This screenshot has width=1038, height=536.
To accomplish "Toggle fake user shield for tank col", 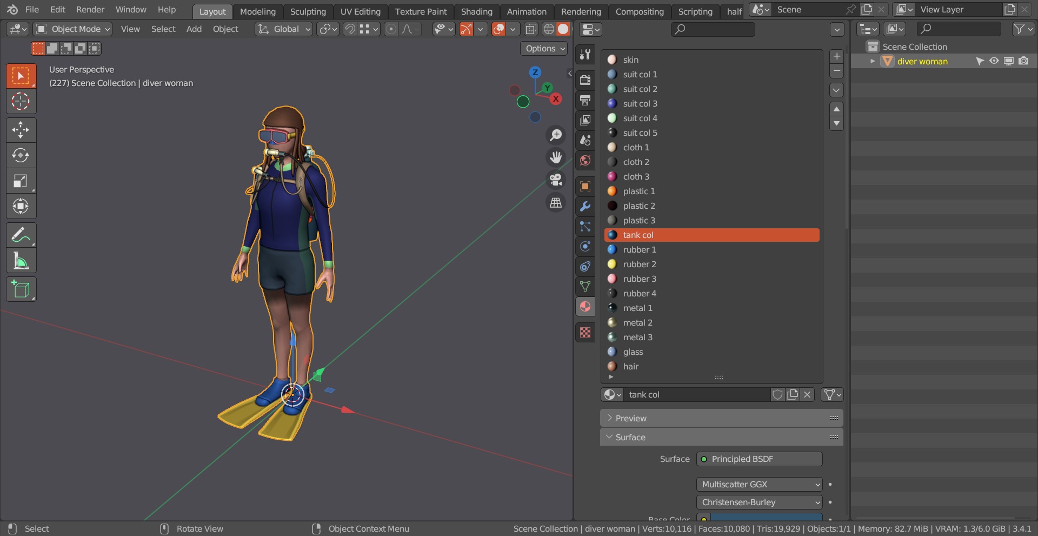I will pos(777,395).
